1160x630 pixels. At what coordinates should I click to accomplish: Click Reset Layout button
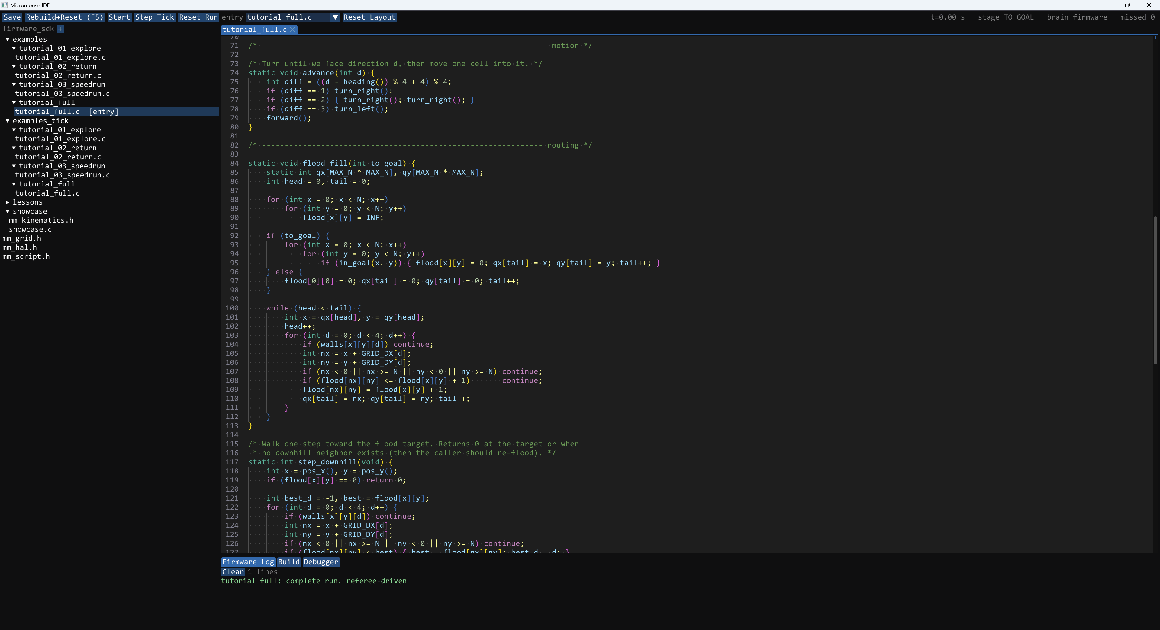click(x=369, y=17)
